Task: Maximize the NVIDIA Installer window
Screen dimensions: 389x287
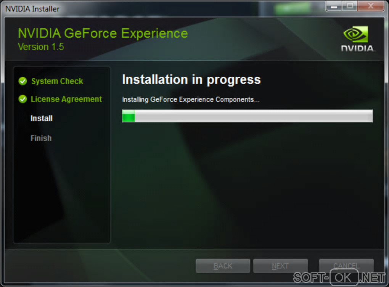Action: (x=350, y=6)
